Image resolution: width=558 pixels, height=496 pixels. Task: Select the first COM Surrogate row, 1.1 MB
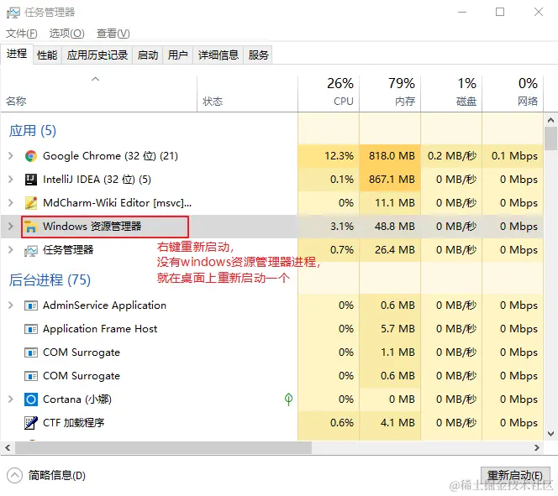click(272, 352)
